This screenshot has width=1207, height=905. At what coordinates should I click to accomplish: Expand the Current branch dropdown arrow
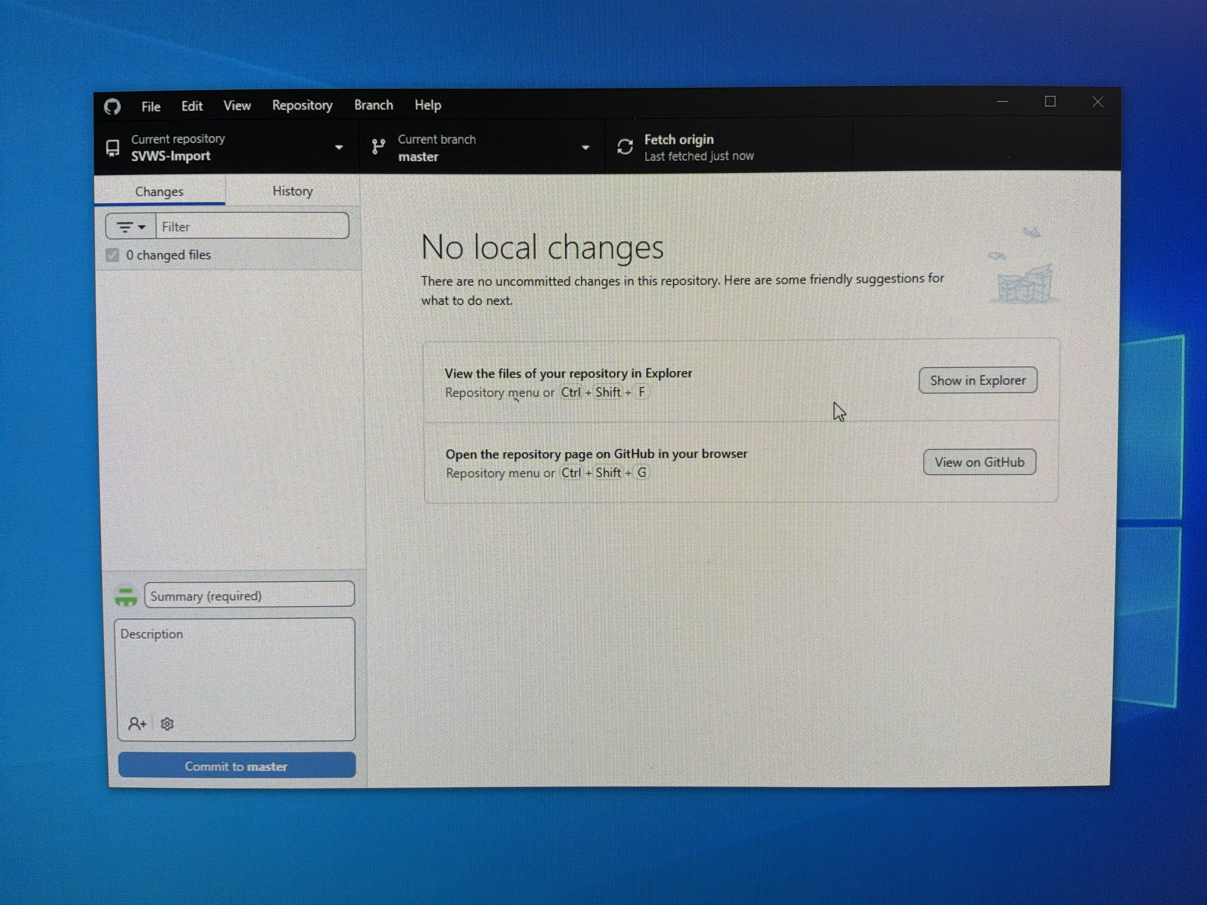(586, 147)
